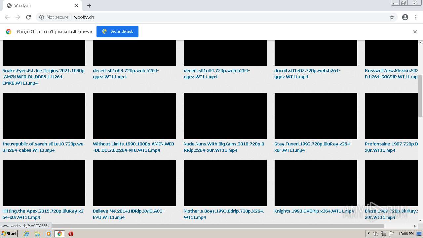The width and height of the screenshot is (423, 238).
Task: Click thumbnail above deceit.s01e03 title
Action: click(x=135, y=53)
